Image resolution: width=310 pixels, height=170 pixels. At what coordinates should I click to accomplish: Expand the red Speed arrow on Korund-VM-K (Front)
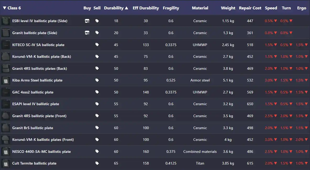click(275, 140)
